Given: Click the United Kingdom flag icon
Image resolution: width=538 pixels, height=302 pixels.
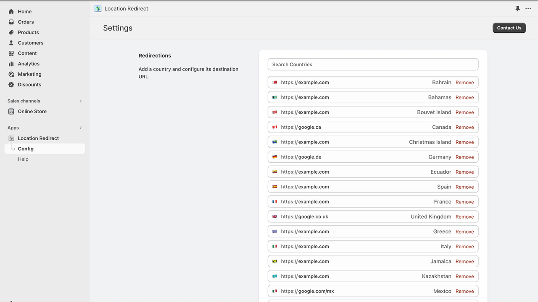Looking at the screenshot, I should tap(275, 216).
